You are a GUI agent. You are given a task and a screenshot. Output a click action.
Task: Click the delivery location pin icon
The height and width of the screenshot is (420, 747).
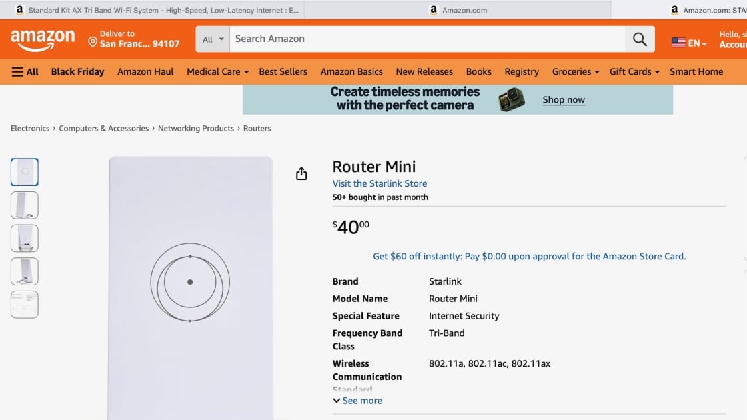coord(93,42)
